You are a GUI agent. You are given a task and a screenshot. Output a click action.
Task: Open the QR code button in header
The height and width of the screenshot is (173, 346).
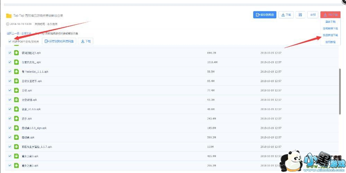300,15
